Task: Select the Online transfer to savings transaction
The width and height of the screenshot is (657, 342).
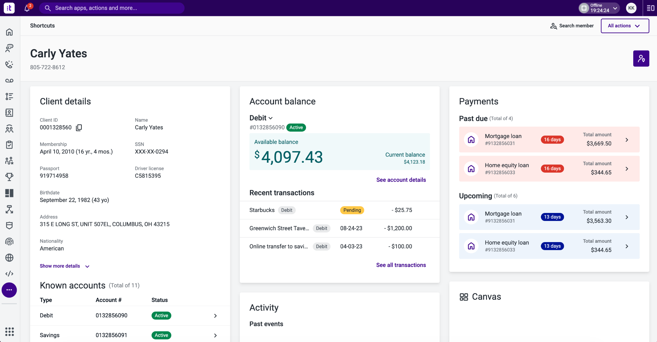Action: (339, 247)
